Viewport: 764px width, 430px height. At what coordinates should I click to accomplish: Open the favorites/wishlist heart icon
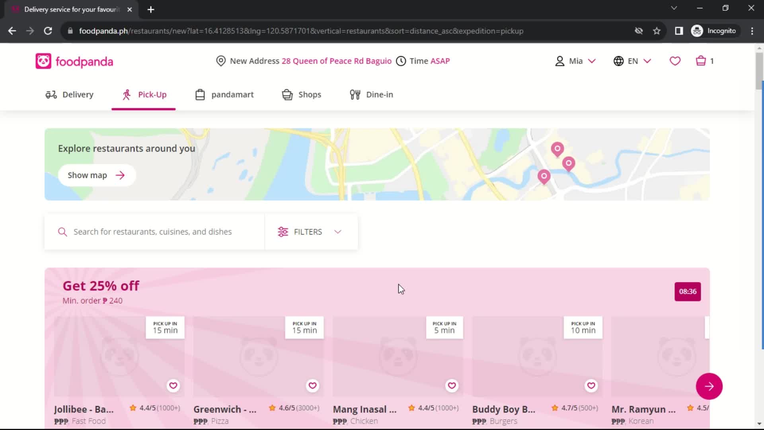click(675, 61)
